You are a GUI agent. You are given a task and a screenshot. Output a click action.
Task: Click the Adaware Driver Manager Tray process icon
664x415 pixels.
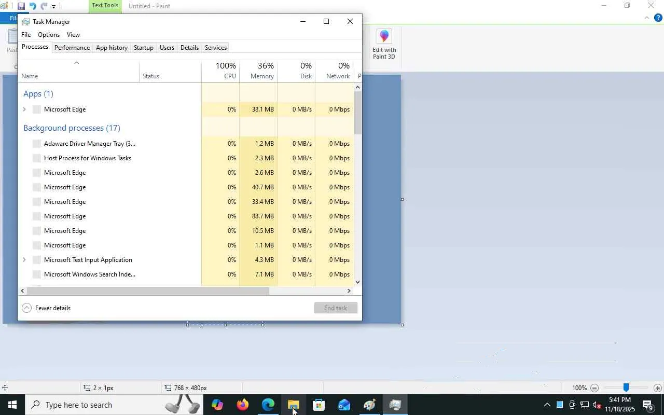click(x=37, y=144)
